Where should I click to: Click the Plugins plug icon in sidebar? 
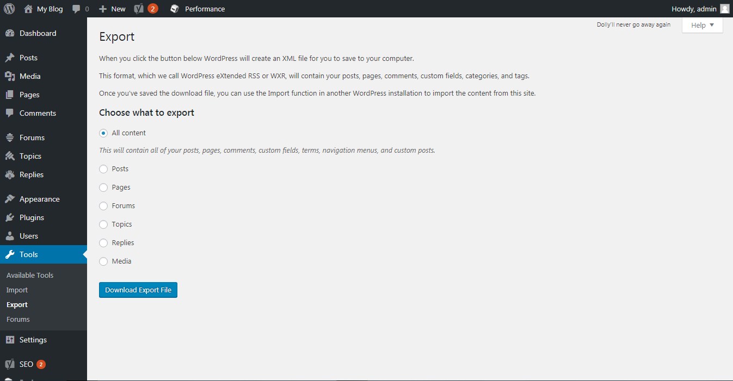(10, 217)
